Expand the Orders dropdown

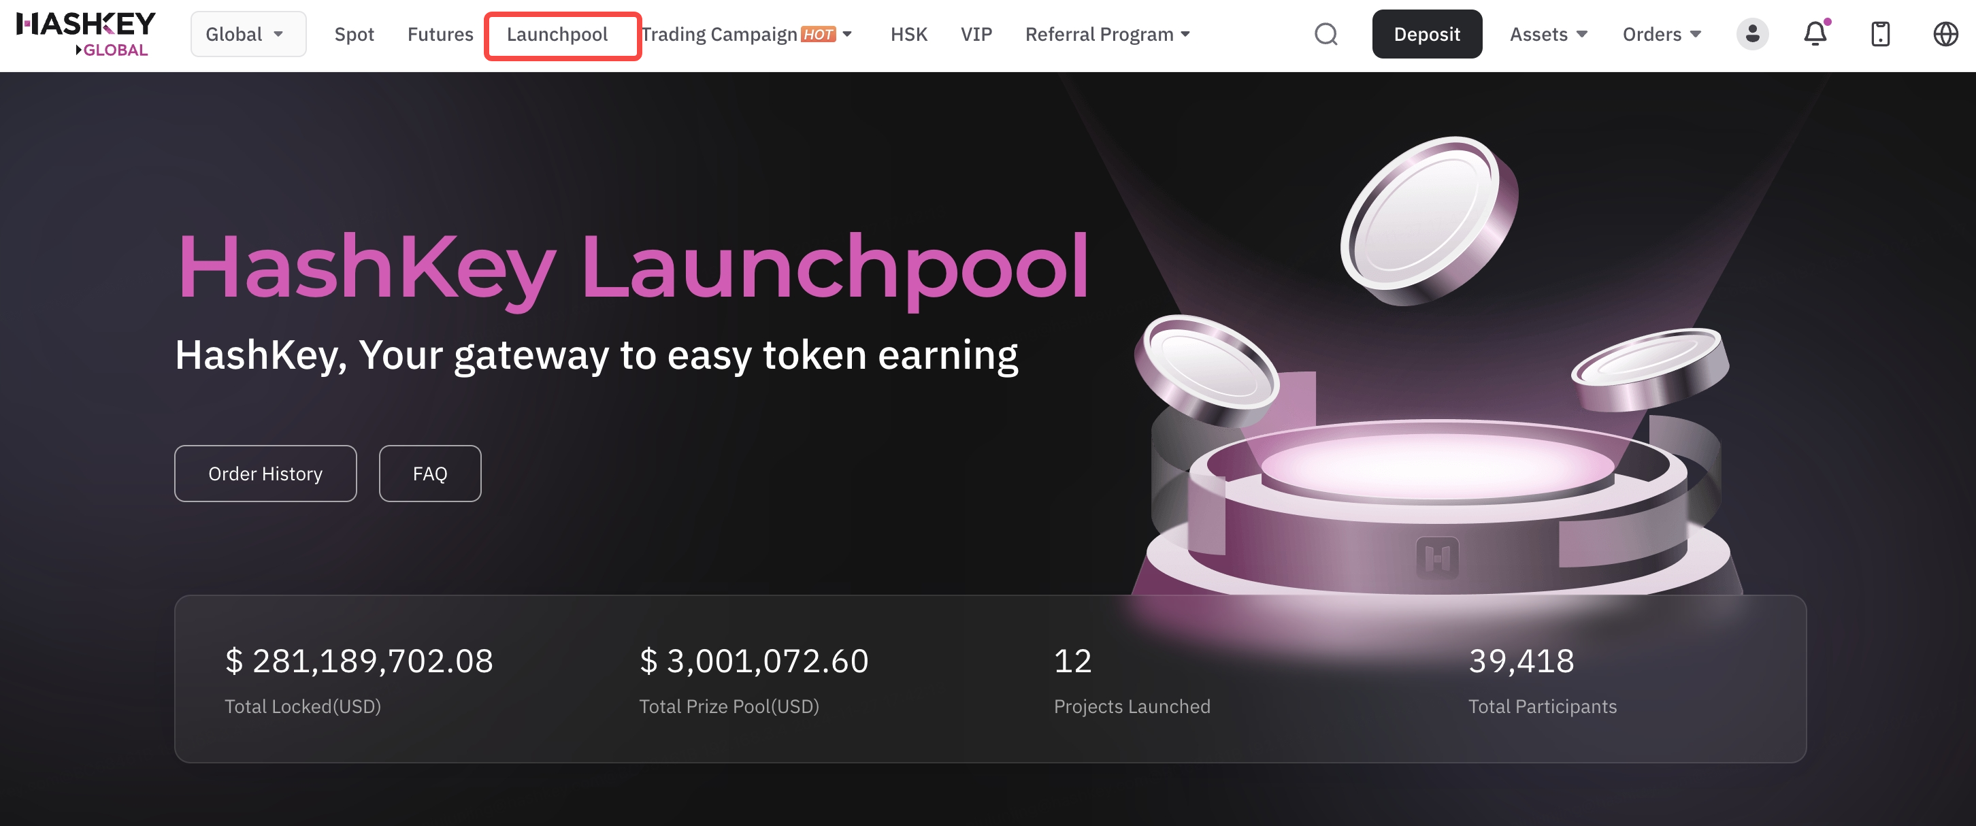[x=1662, y=35]
